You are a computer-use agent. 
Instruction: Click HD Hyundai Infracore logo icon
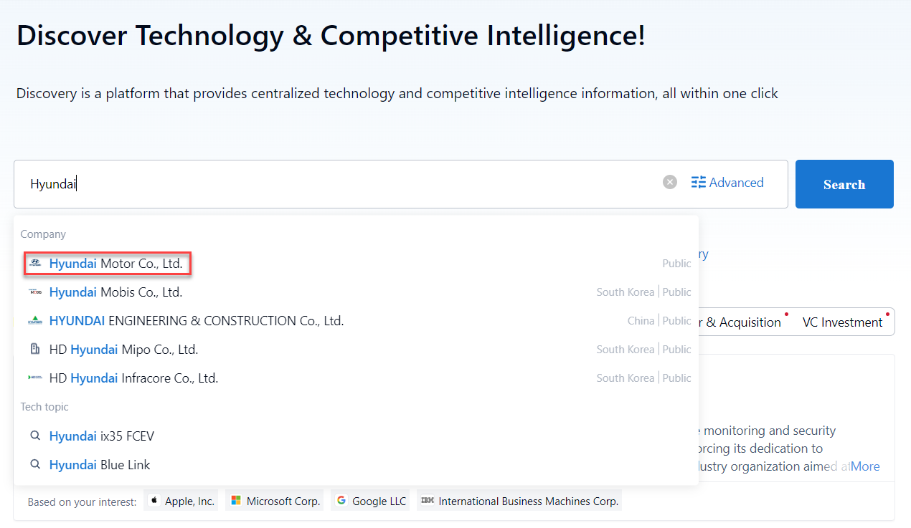point(35,378)
